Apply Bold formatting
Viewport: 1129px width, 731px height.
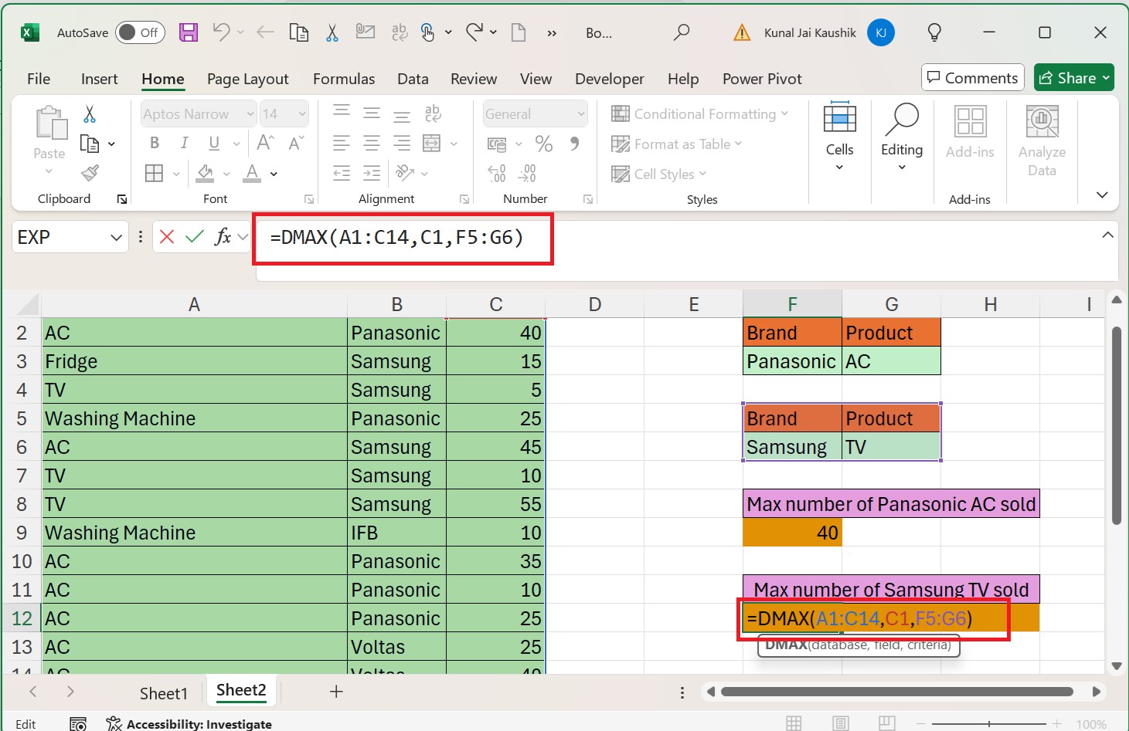point(155,143)
